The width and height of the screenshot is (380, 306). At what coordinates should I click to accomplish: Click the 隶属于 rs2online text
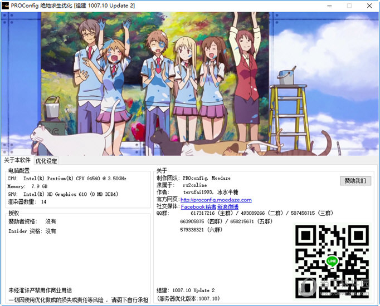[182, 185]
